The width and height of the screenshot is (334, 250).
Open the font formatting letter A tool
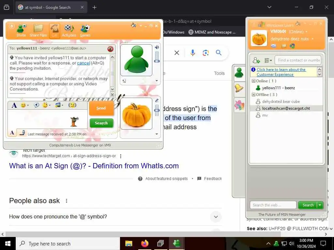point(14,105)
